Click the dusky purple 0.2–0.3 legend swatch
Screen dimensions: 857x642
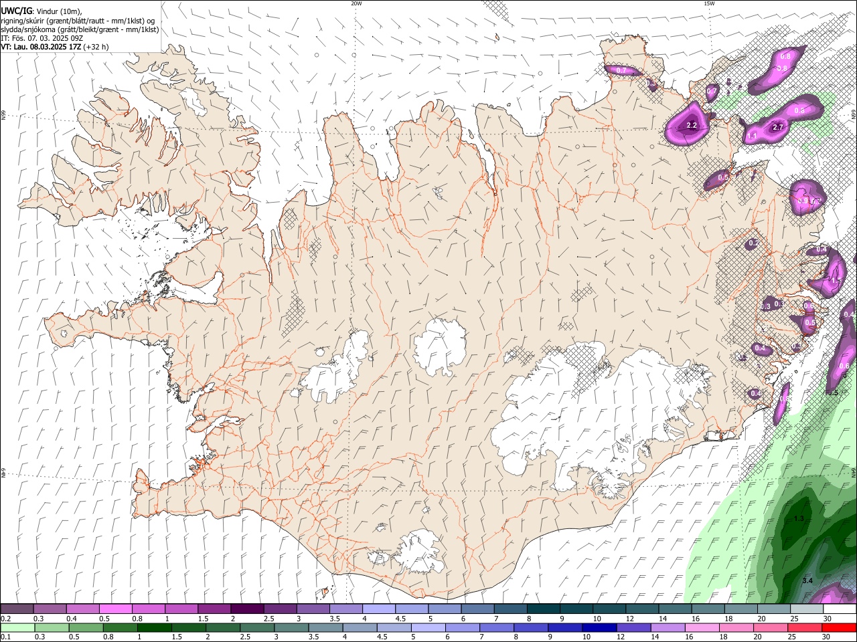click(x=17, y=609)
